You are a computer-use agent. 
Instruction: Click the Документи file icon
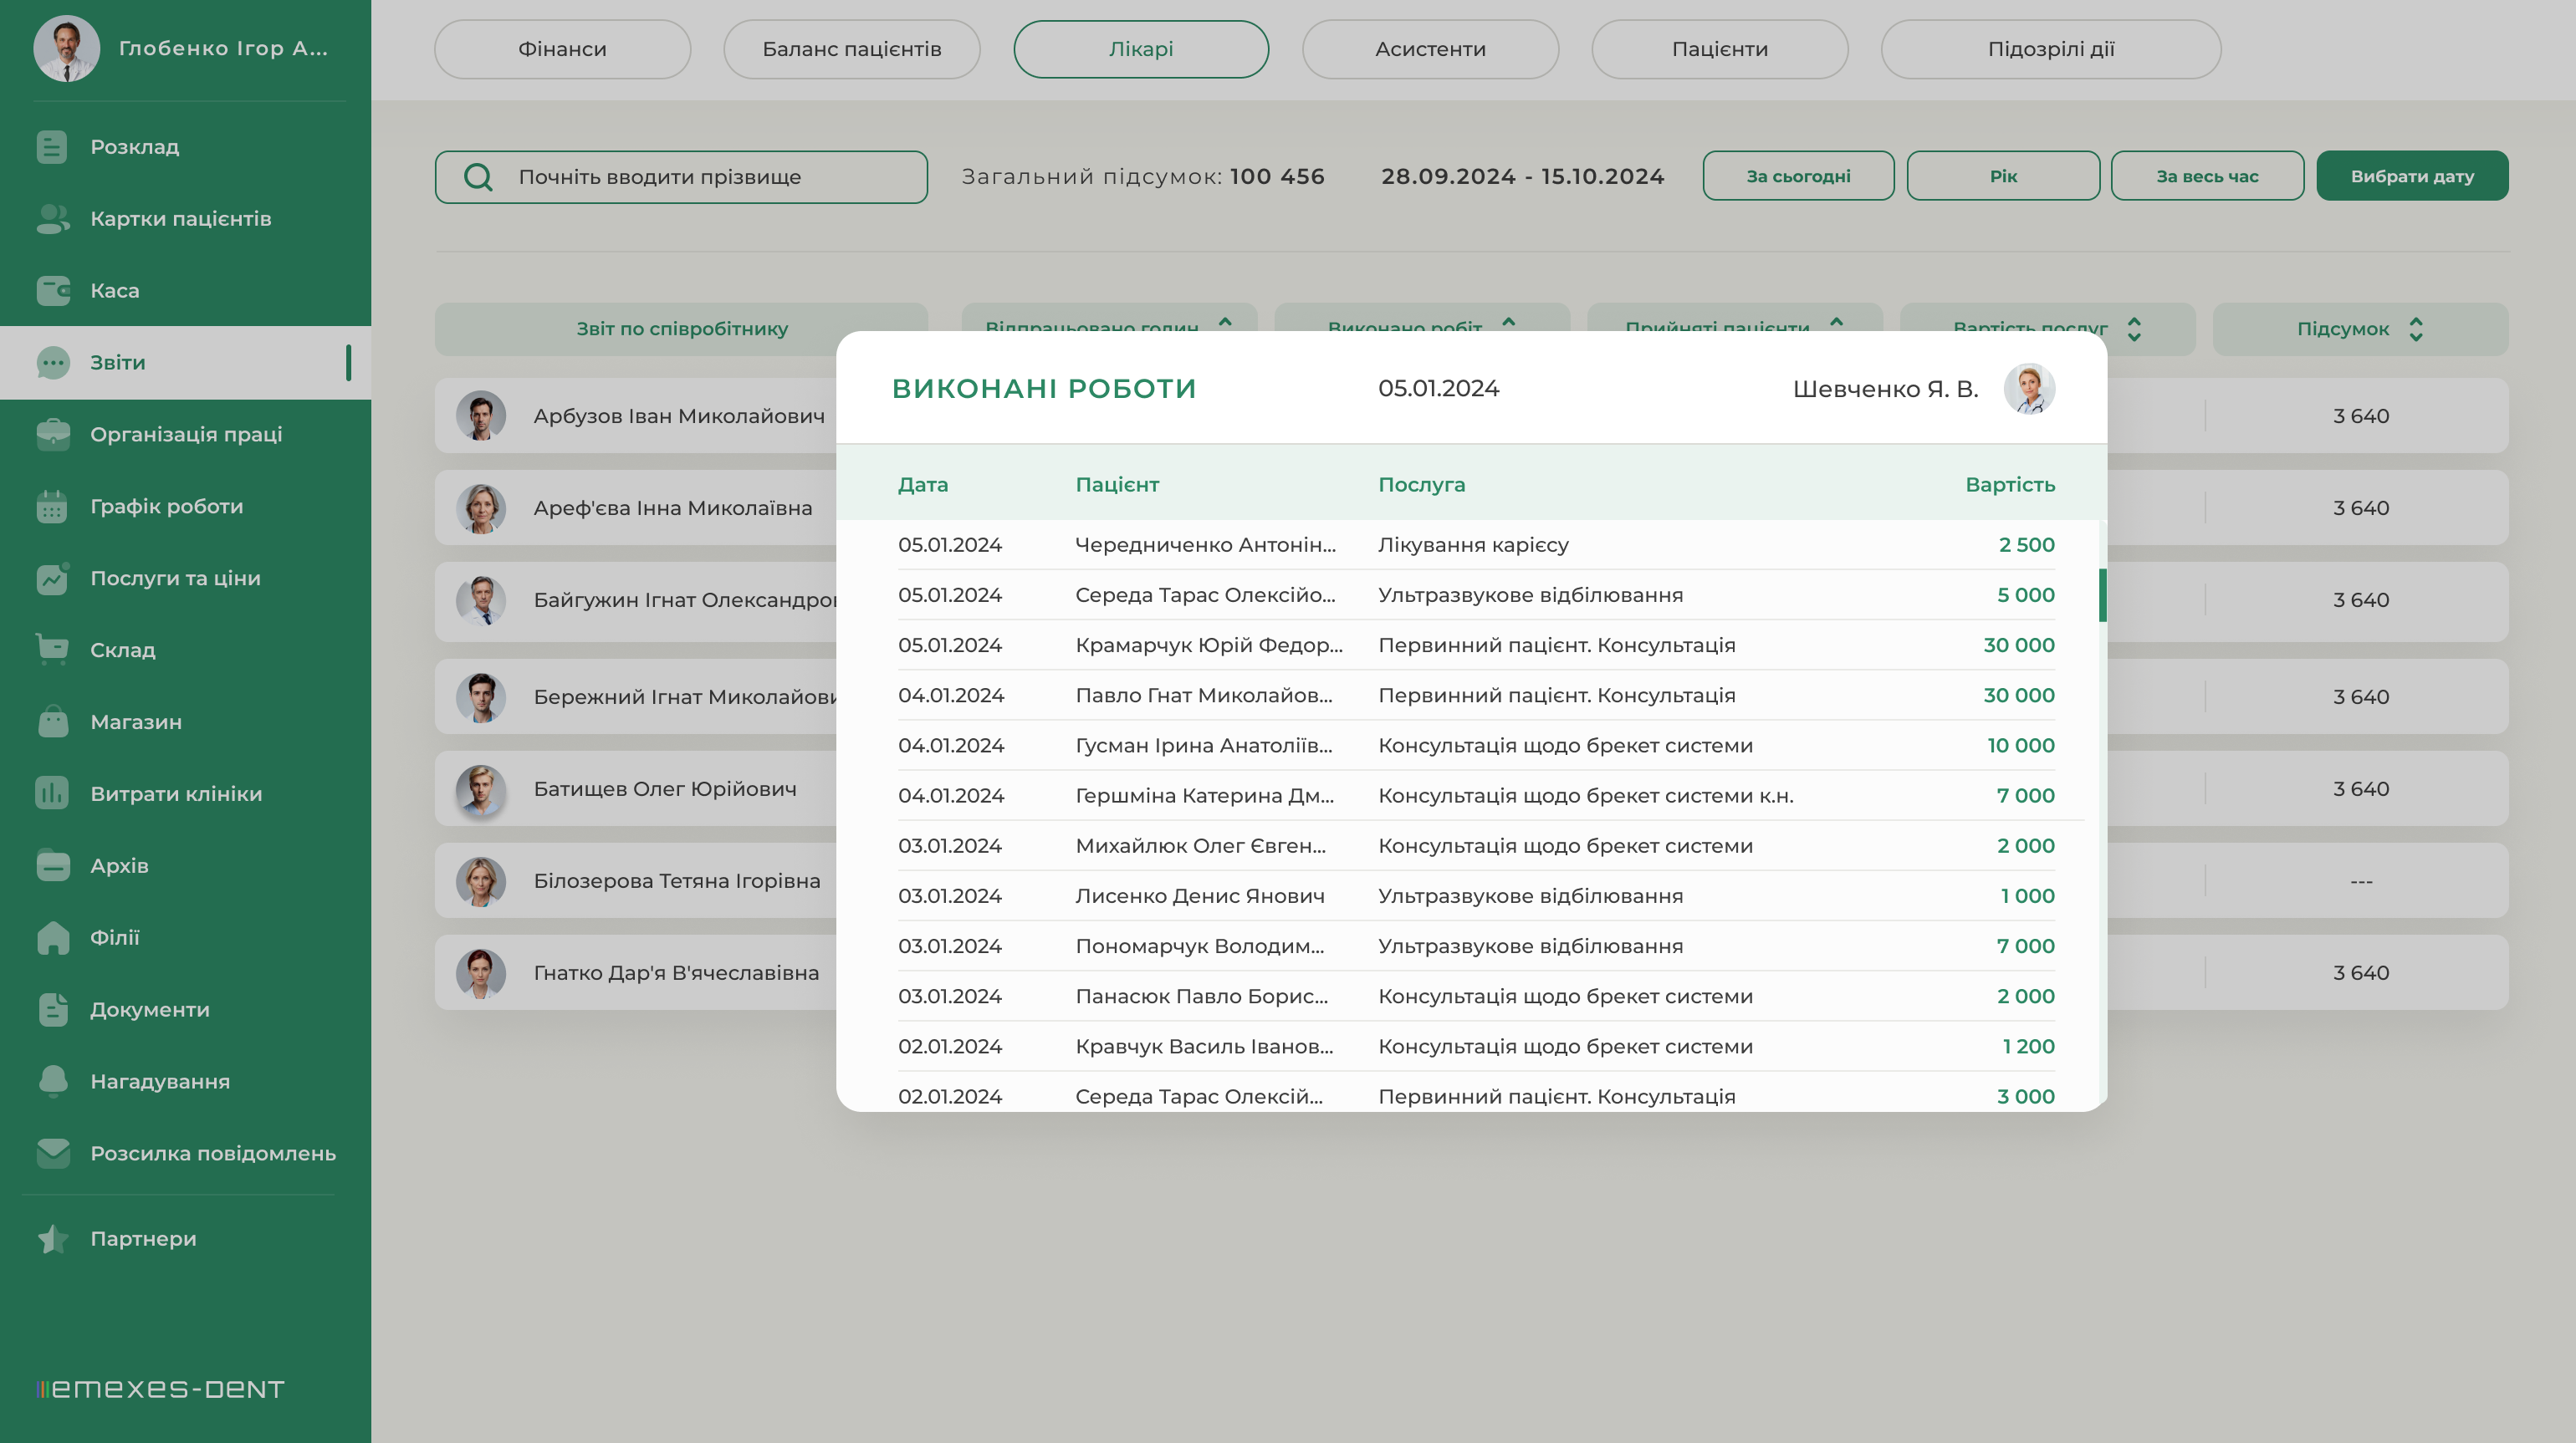click(52, 1009)
